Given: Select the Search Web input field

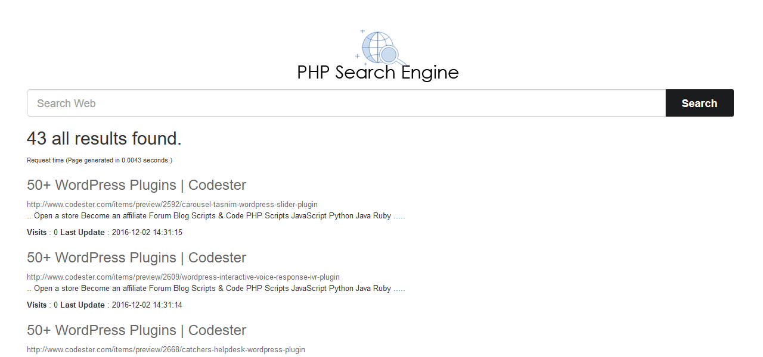Looking at the screenshot, I should (x=238, y=102).
